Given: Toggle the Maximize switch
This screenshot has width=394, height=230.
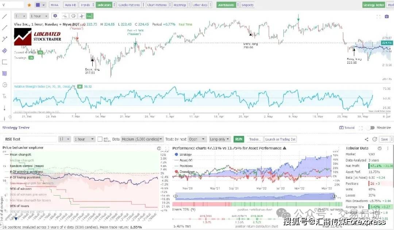Looking at the screenshot, I should [371, 128].
